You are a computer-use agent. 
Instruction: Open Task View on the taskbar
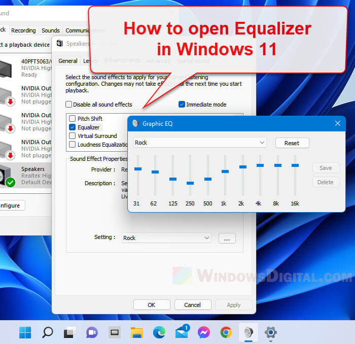pos(69,332)
